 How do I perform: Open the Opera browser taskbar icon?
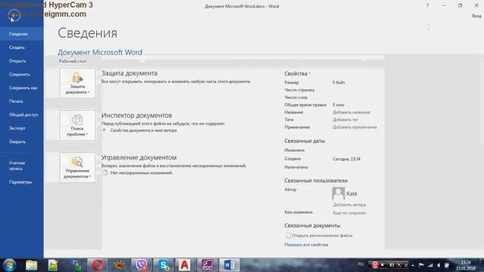98,265
